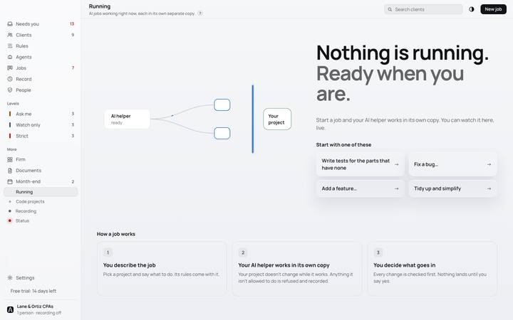Open the Needs you inbox icon
The height and width of the screenshot is (320, 513).
[x=10, y=24]
